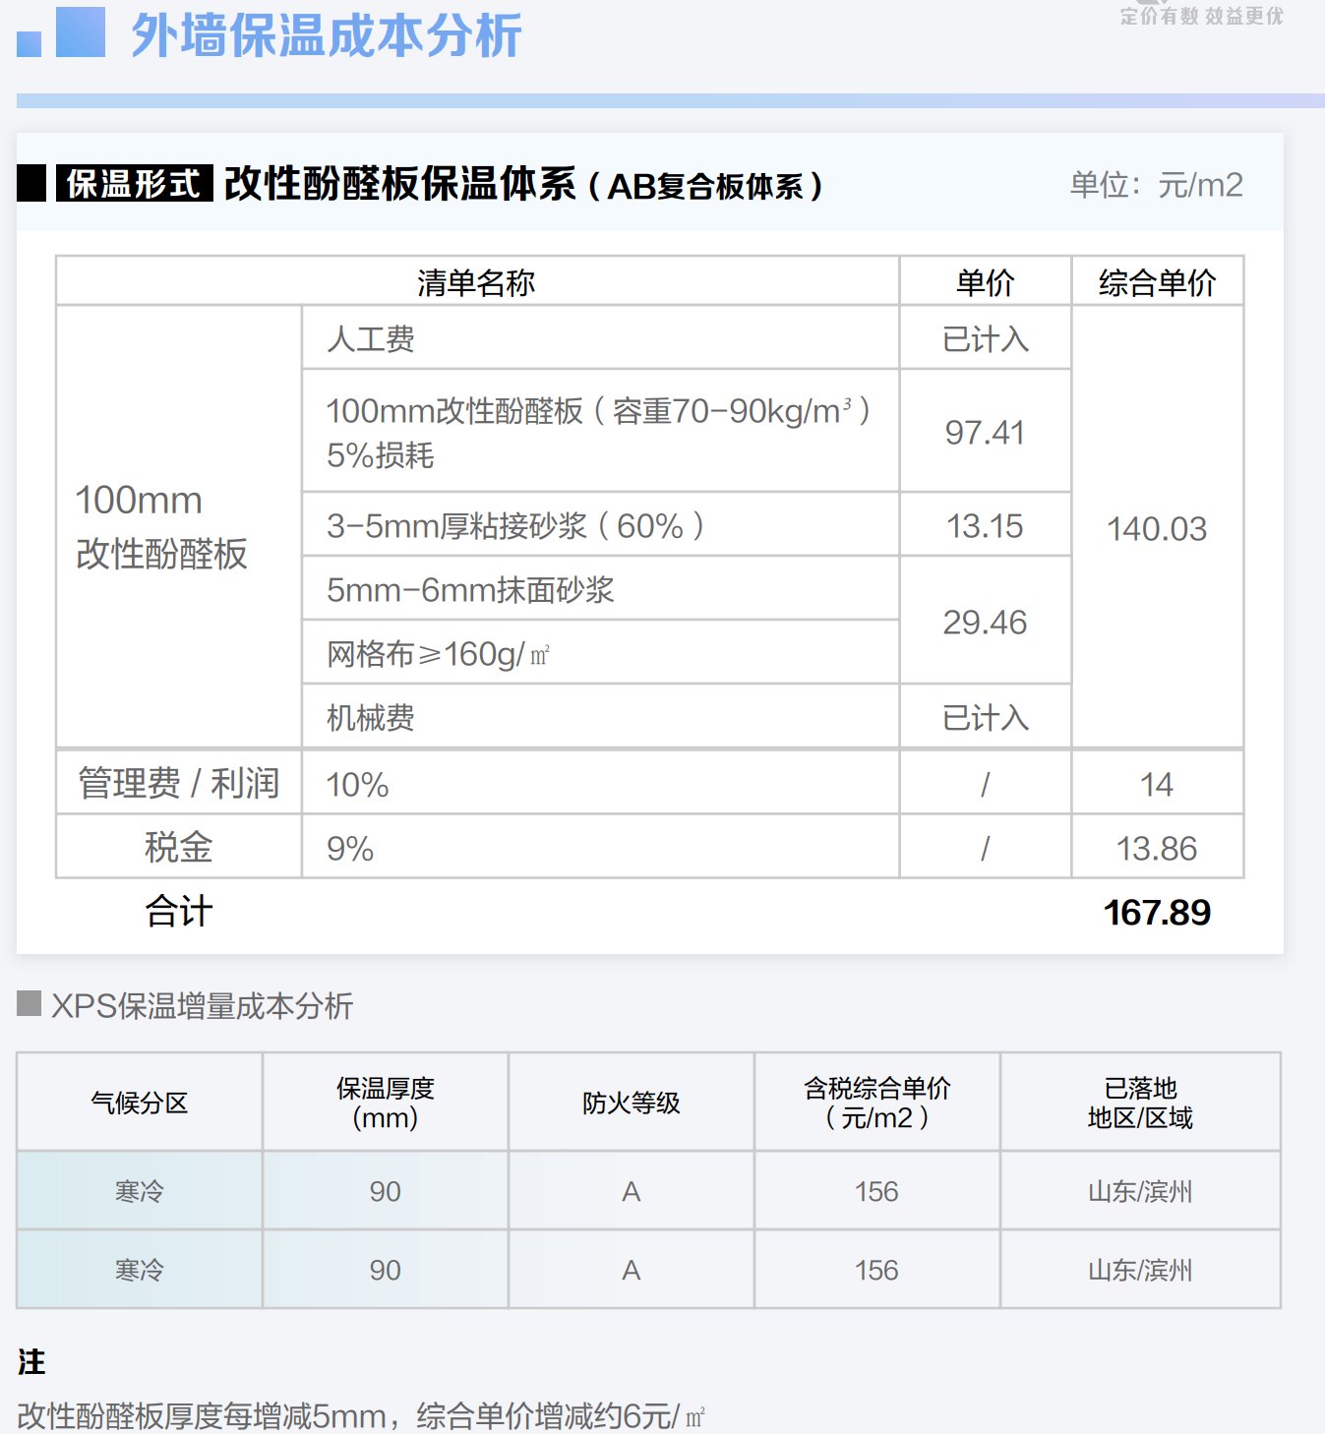Image resolution: width=1325 pixels, height=1434 pixels.
Task: Click the 防火等级 table header
Action: (x=631, y=1103)
